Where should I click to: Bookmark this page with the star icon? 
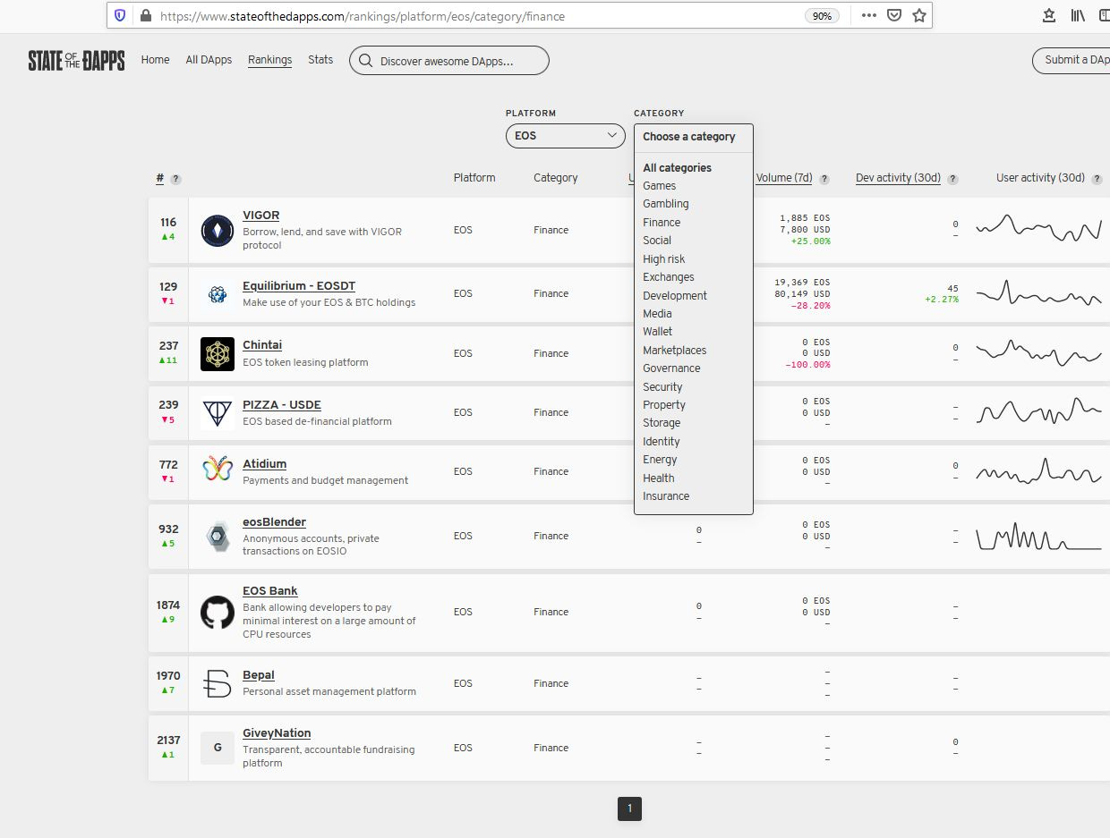(919, 15)
